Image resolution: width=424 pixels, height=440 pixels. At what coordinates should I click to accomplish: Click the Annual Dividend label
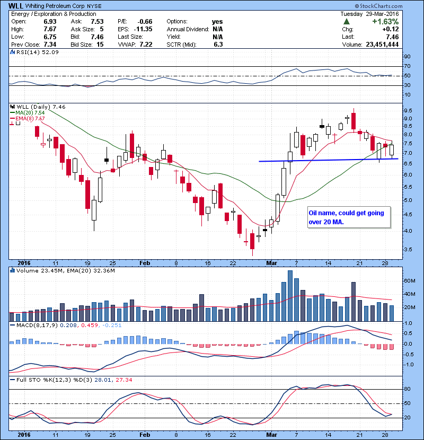click(188, 29)
